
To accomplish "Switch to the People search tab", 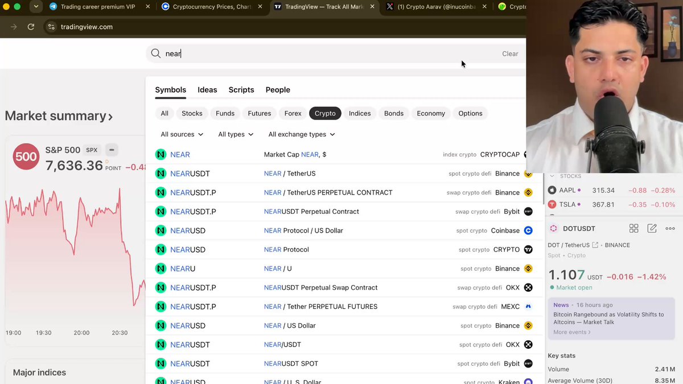I will point(278,90).
